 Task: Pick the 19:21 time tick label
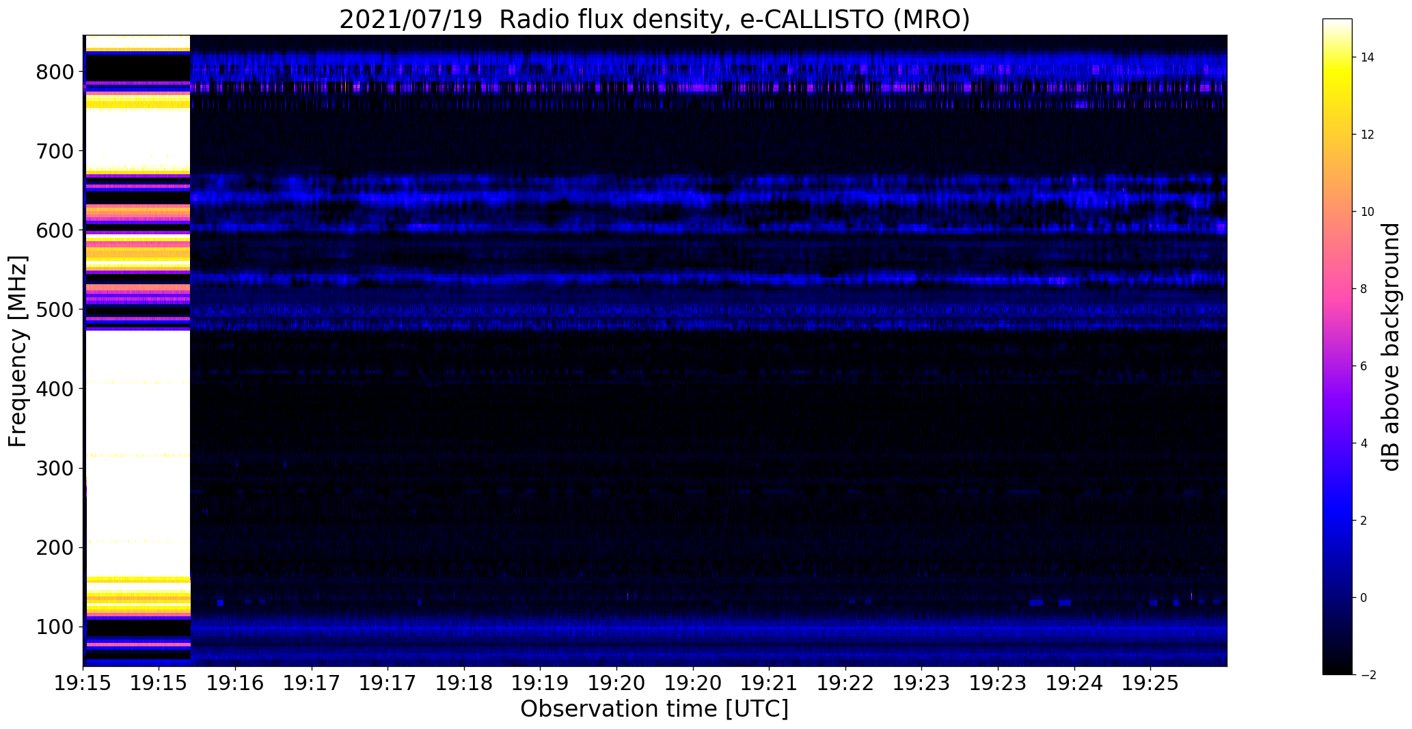click(769, 683)
